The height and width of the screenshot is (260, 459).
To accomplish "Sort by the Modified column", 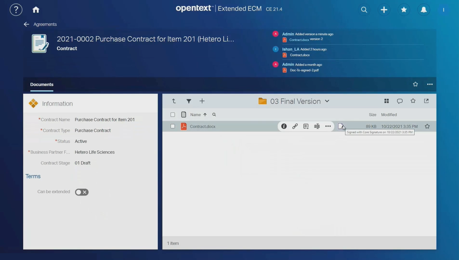I will [389, 115].
